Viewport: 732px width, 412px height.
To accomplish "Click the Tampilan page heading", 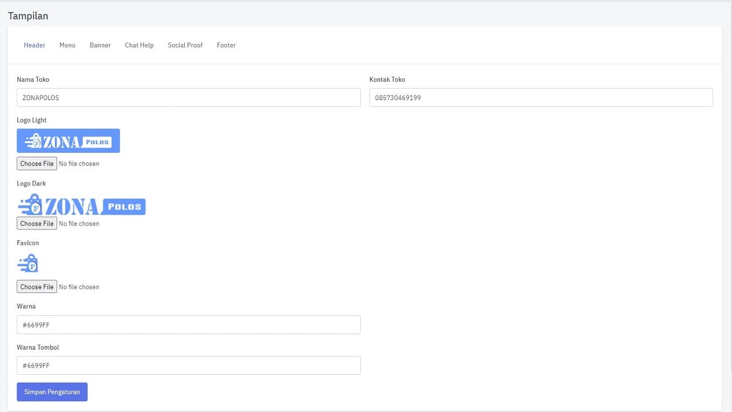I will pyautogui.click(x=28, y=16).
